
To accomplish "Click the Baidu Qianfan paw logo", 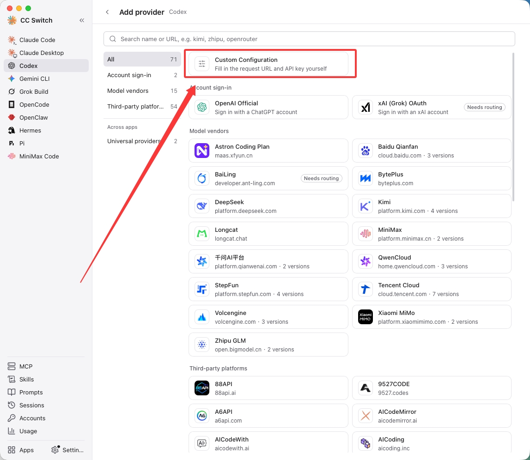I will [x=366, y=151].
